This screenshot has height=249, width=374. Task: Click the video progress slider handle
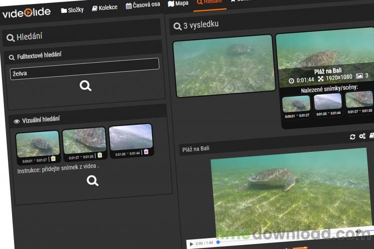click(218, 242)
